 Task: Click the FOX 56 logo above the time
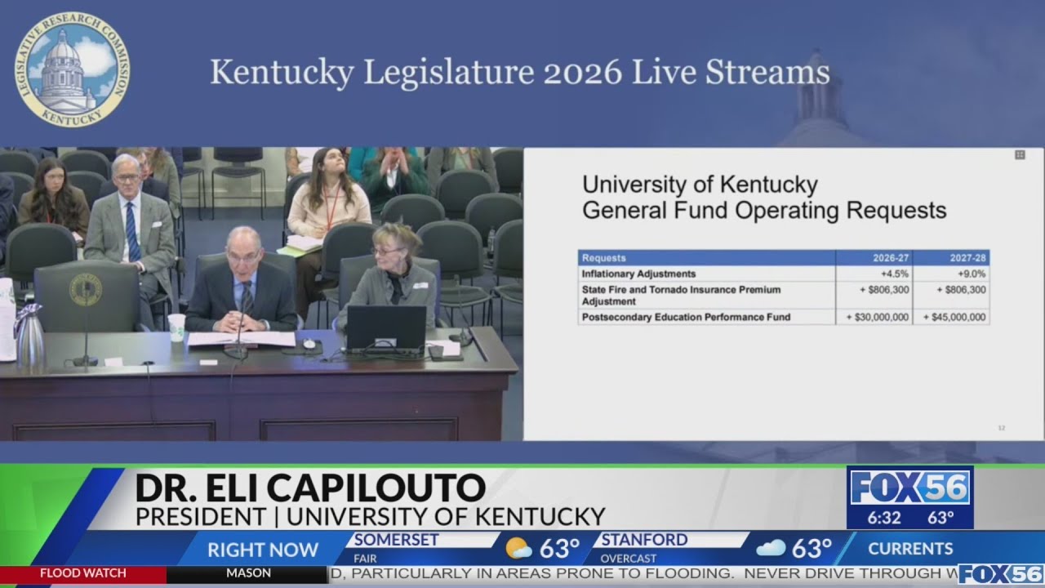pyautogui.click(x=909, y=488)
